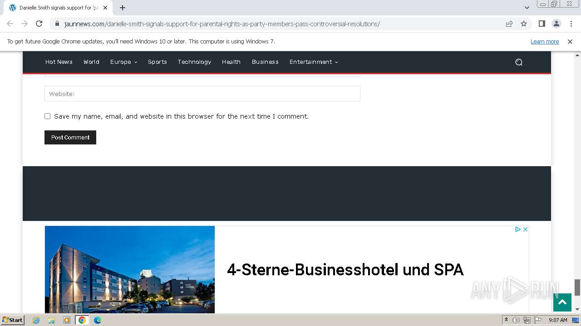Click the scrollbar down arrow
Screen dimensions: 581x326
577,309
